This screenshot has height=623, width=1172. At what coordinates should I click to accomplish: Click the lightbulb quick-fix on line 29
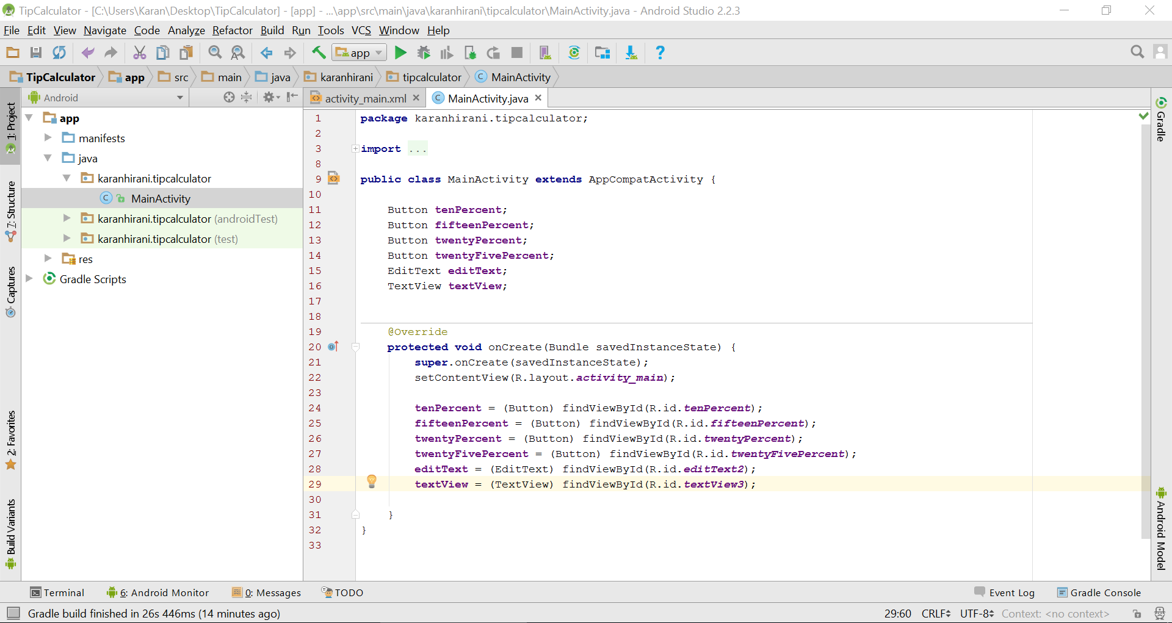coord(372,481)
